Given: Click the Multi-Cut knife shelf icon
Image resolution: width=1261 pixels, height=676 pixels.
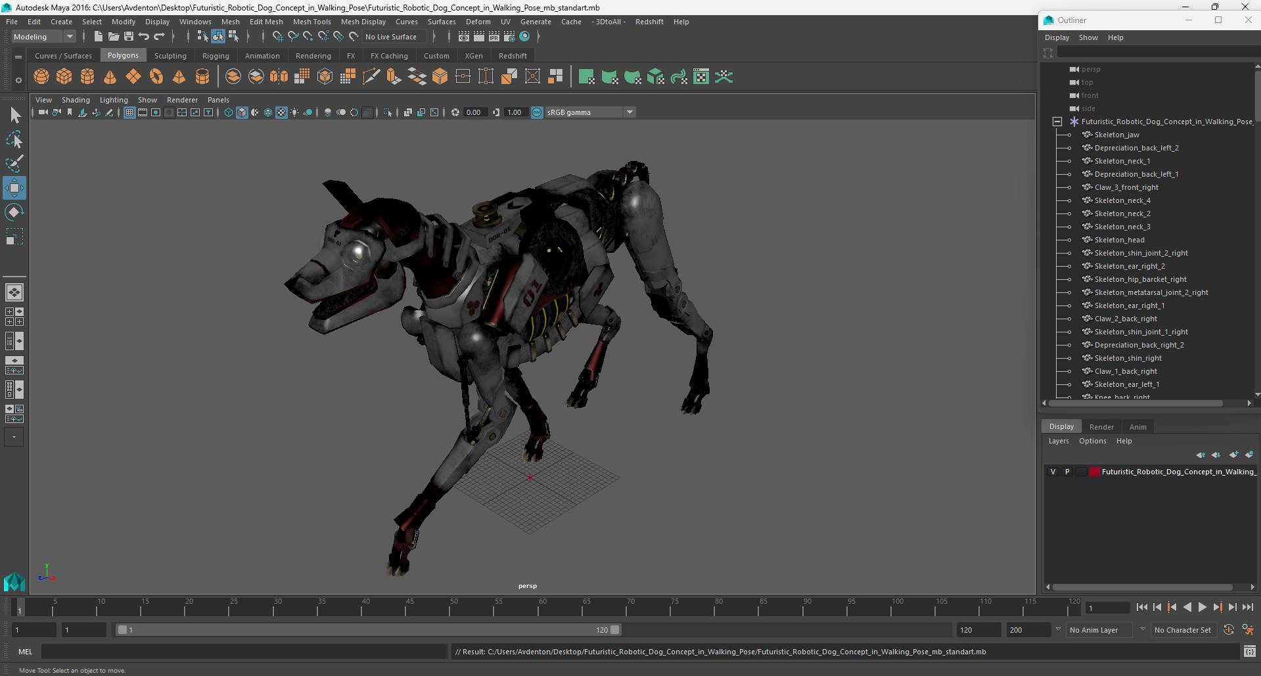Looking at the screenshot, I should pyautogui.click(x=371, y=77).
